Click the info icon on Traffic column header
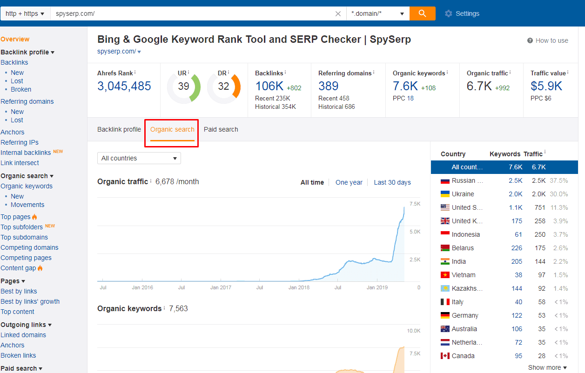This screenshot has width=585, height=373. 545,153
